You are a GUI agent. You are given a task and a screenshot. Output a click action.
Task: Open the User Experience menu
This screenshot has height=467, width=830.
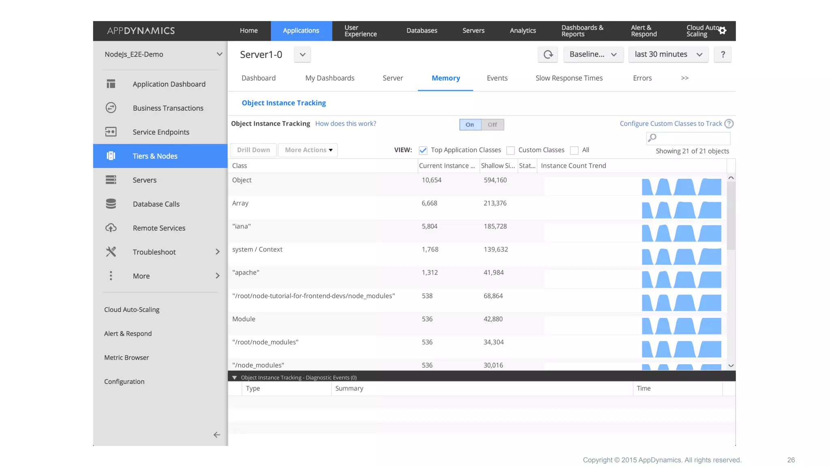click(x=360, y=30)
